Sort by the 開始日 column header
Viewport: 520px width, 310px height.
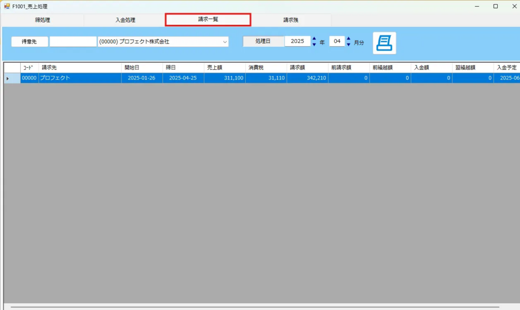142,67
